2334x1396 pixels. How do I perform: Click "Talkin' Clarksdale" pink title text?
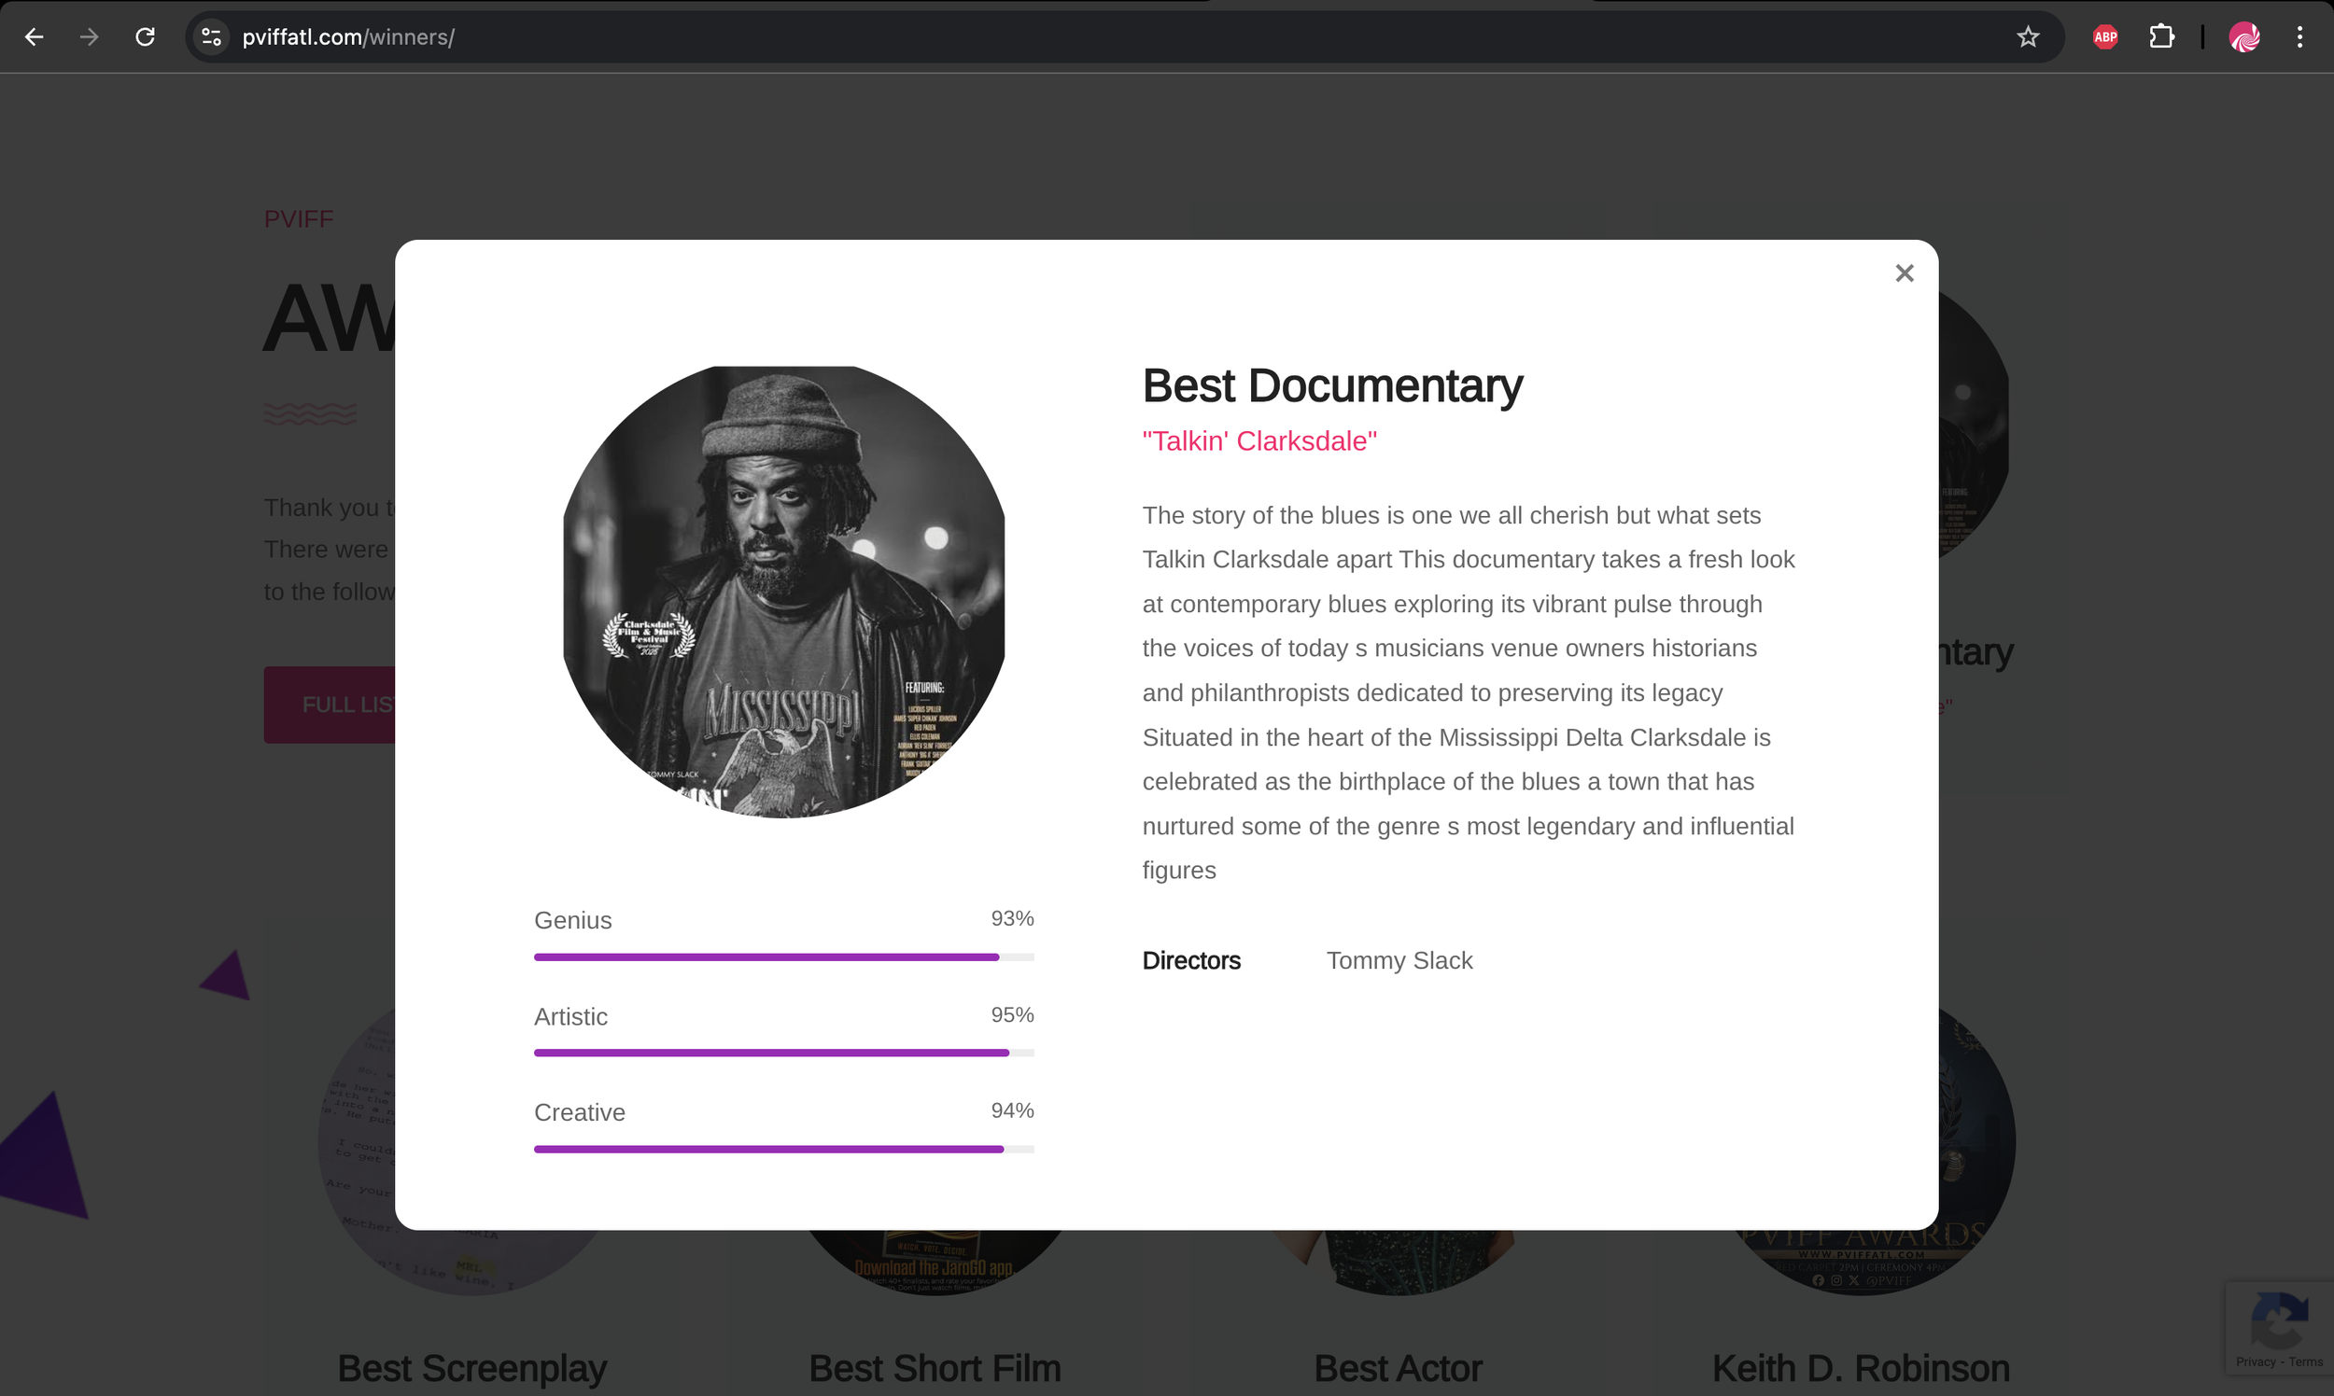click(1258, 441)
